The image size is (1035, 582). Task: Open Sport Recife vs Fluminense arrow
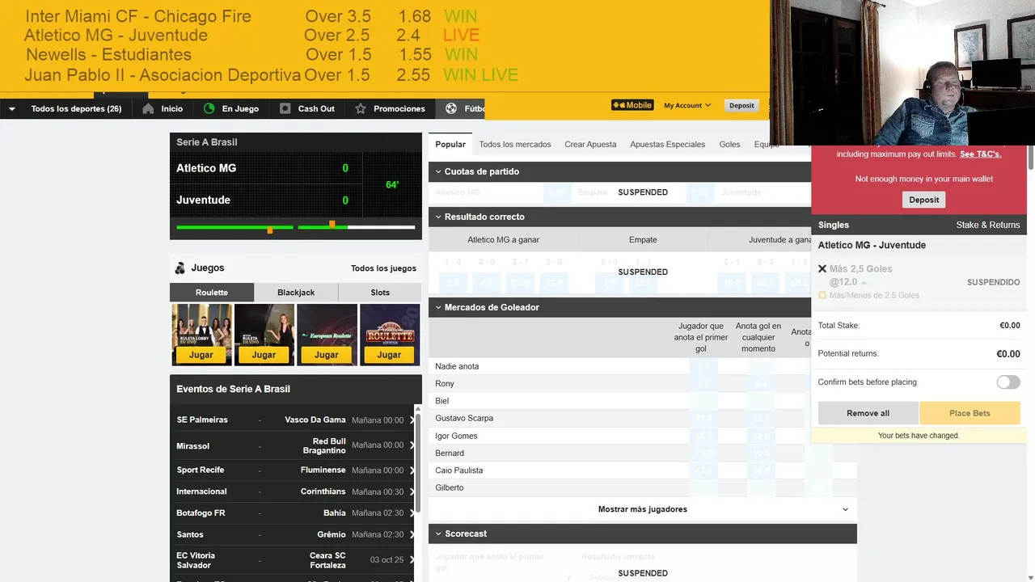pos(412,470)
